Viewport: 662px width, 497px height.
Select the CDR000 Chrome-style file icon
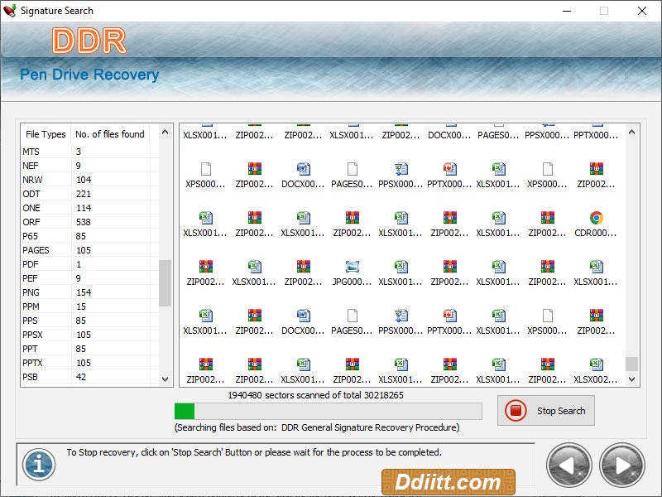point(596,219)
